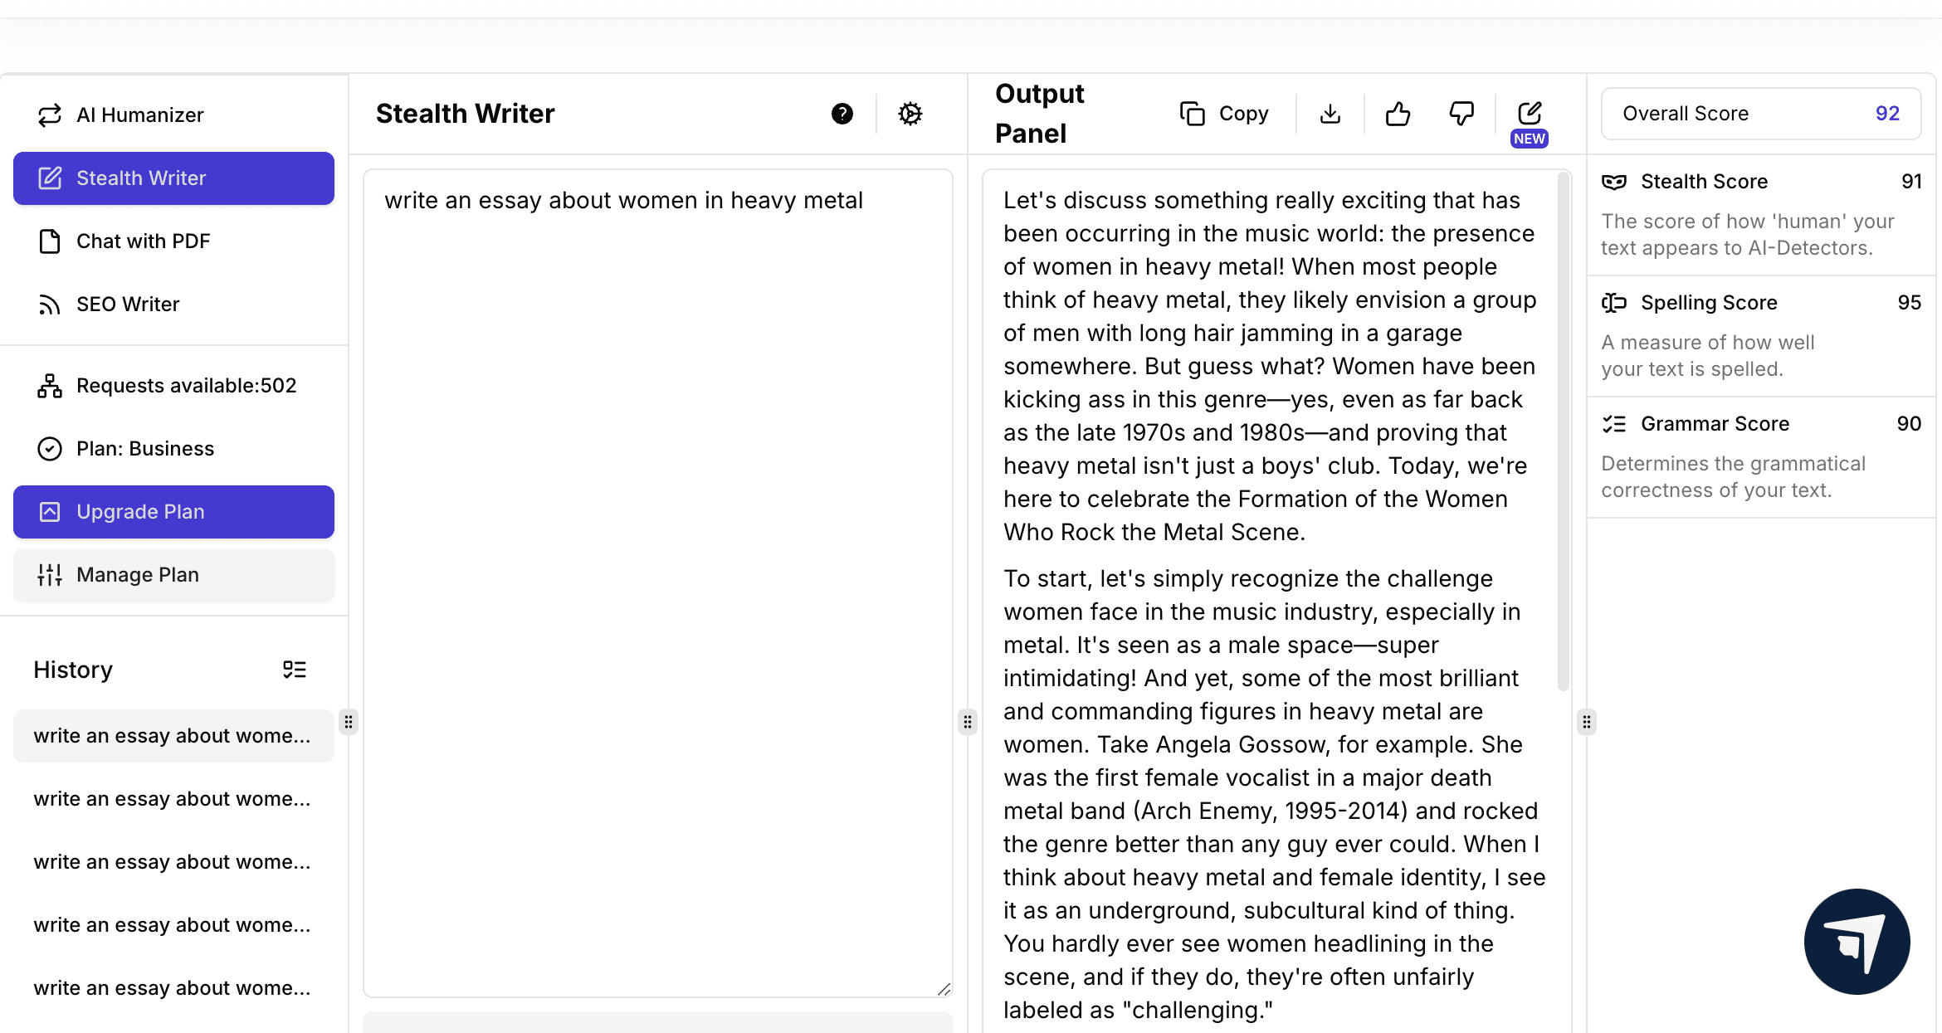Switch to AI Humanizer
Image resolution: width=1942 pixels, height=1033 pixels.
(139, 115)
